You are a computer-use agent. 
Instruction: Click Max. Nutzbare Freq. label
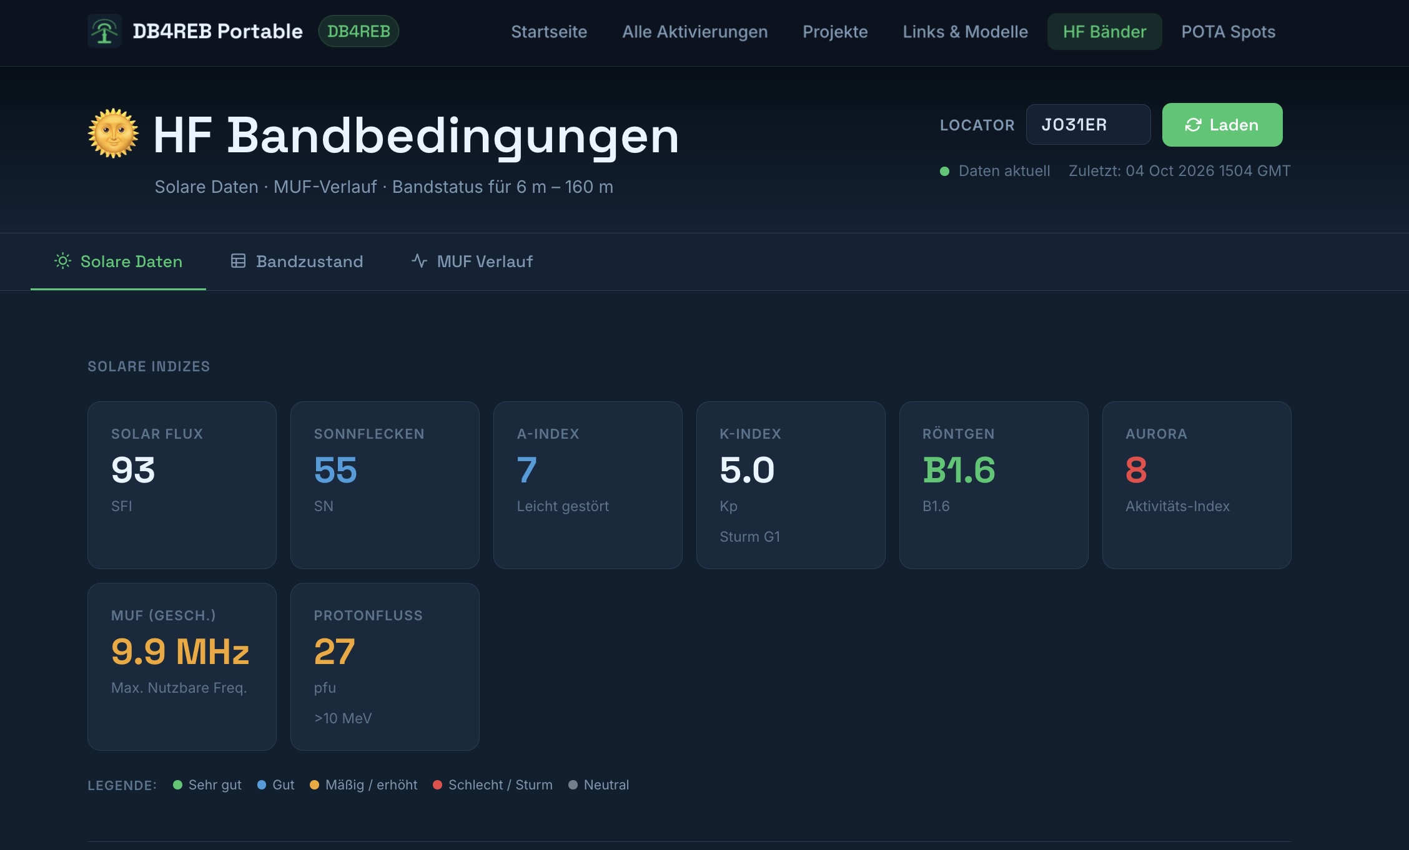coord(179,688)
